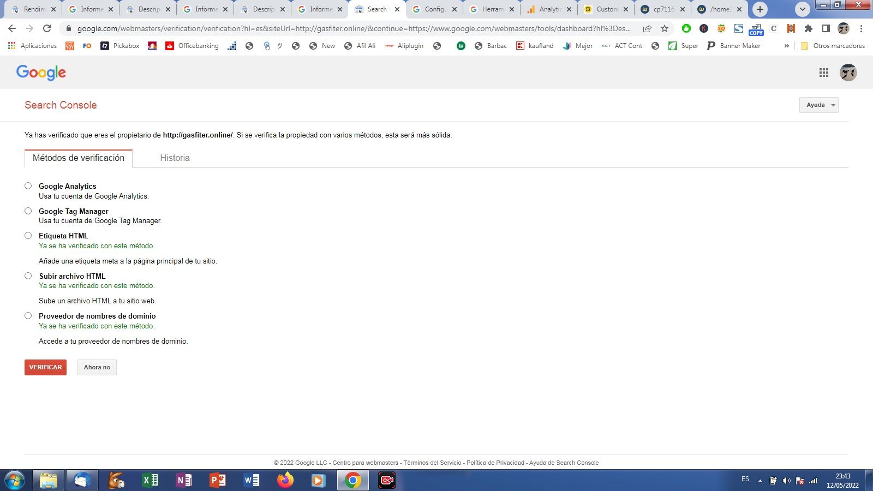Click the Google logo
The height and width of the screenshot is (491, 873).
41,73
